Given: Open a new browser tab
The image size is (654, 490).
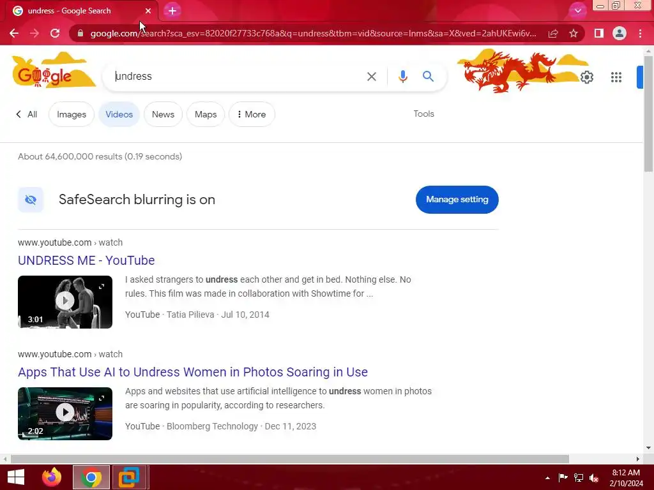Looking at the screenshot, I should tap(172, 11).
